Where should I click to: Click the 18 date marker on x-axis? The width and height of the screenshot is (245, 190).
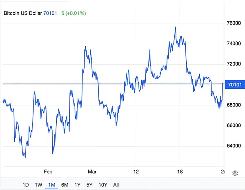click(180, 172)
